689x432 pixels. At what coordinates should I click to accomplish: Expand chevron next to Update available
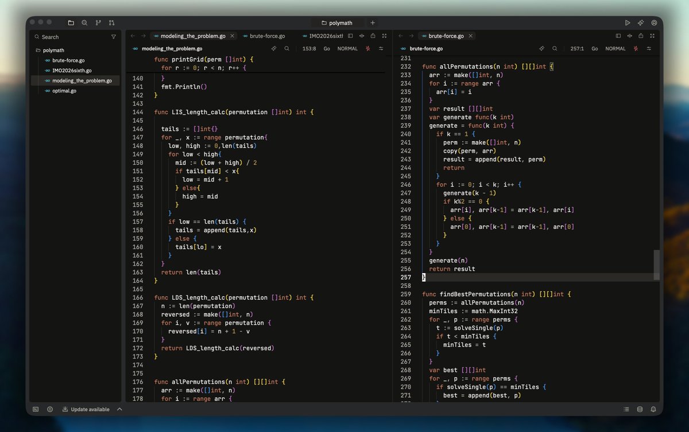(x=119, y=409)
